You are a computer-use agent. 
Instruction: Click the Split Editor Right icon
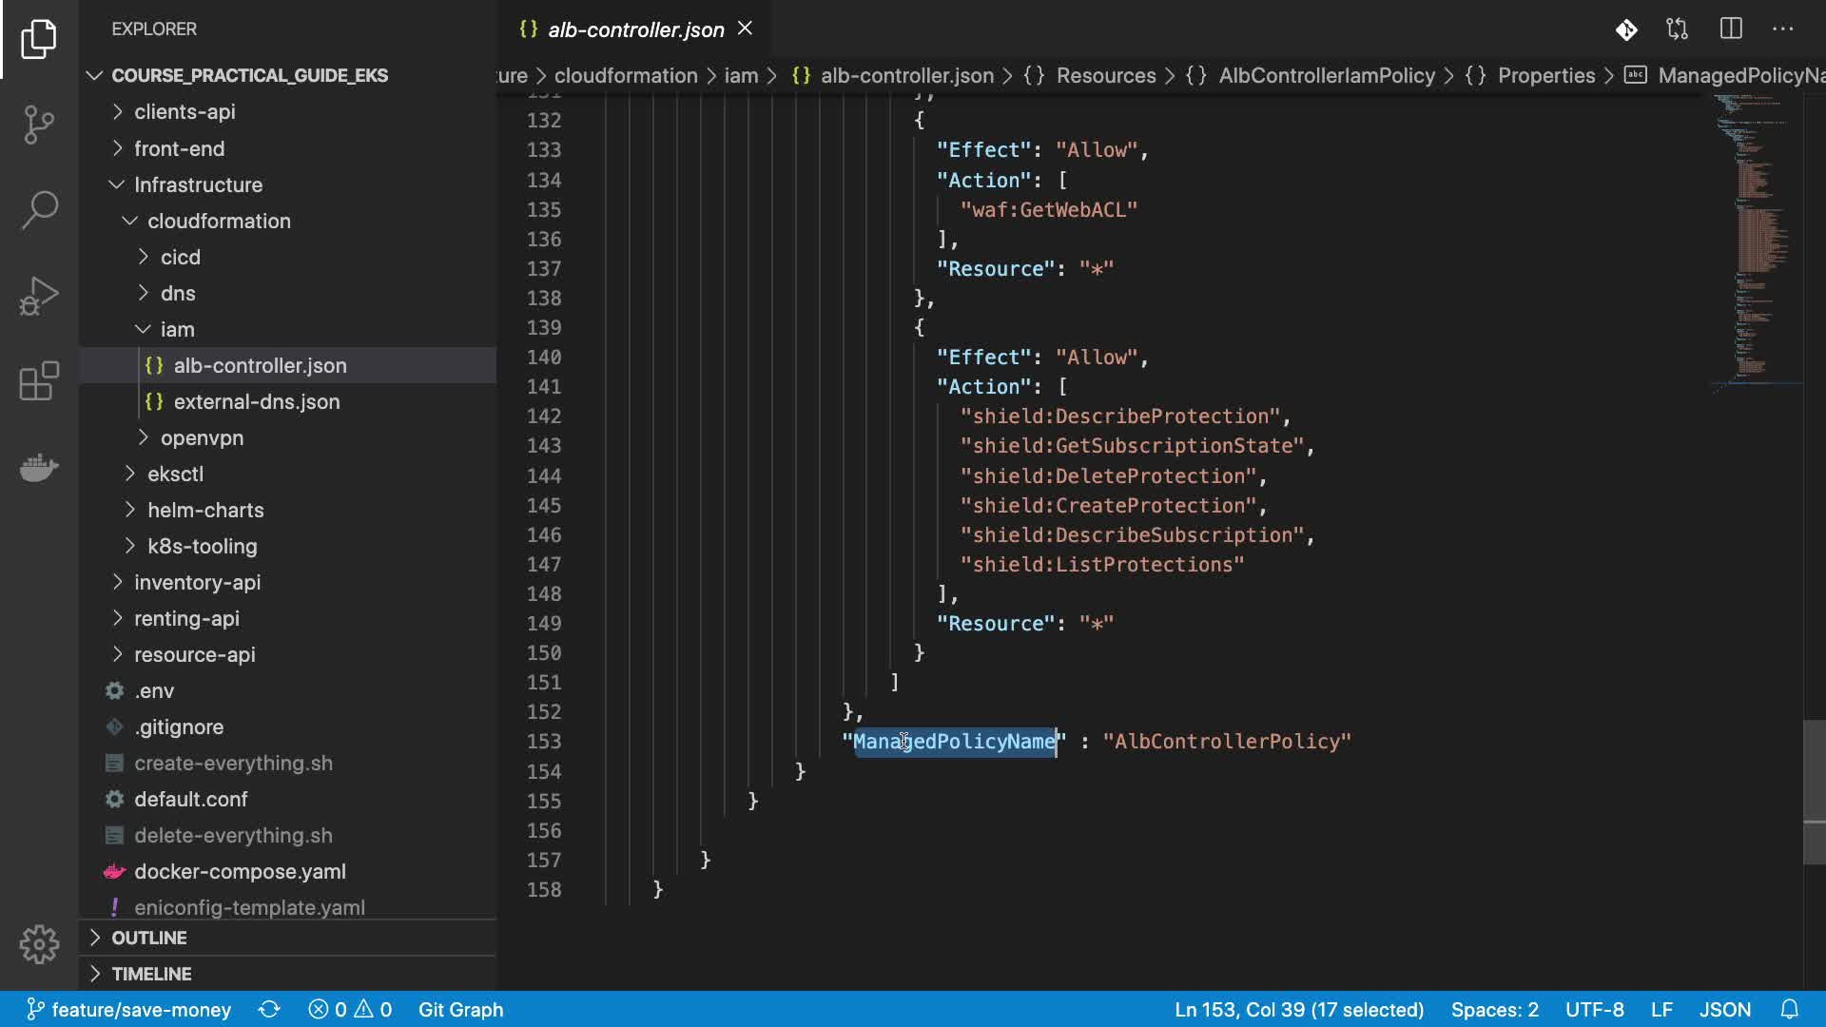(x=1731, y=29)
